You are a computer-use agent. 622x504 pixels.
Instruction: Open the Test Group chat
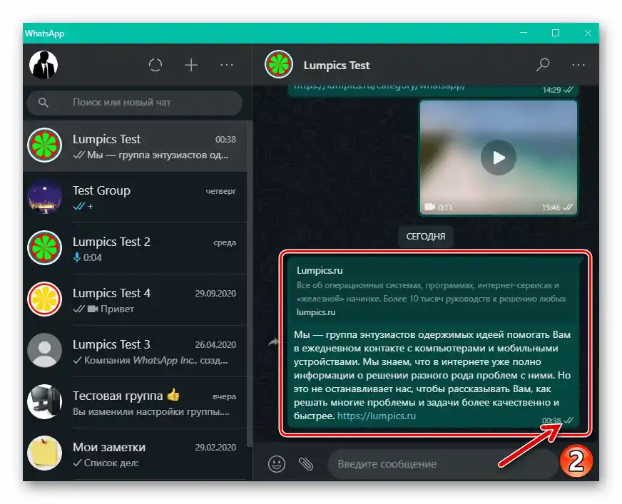coord(135,197)
